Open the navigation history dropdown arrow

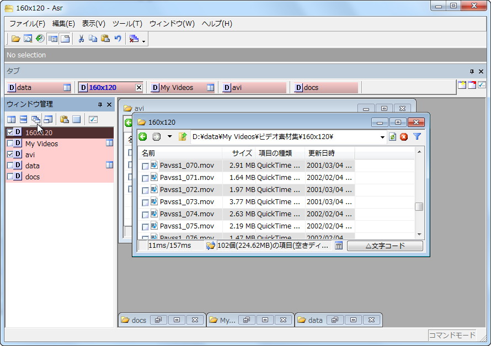coord(170,136)
